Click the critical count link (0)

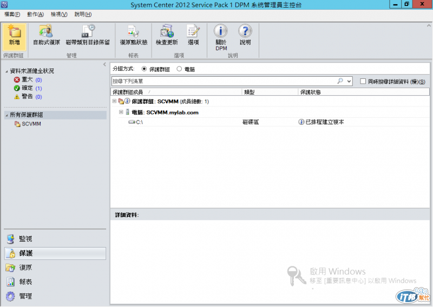(38, 80)
